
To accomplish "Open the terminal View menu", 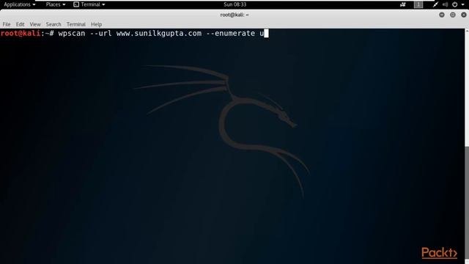I will tap(35, 24).
